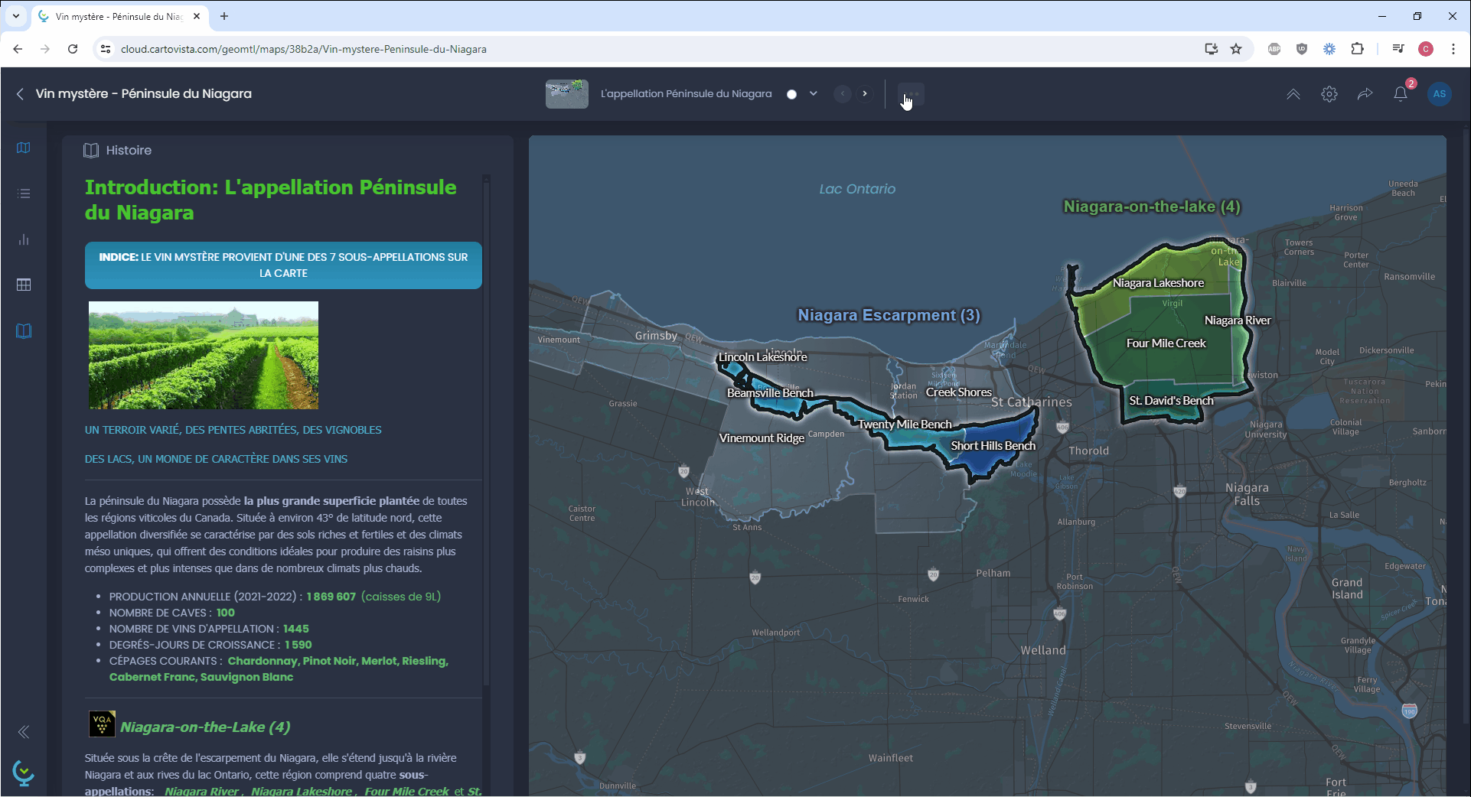Open the map settings gear
Viewport: 1471px width, 797px height.
tap(1329, 94)
